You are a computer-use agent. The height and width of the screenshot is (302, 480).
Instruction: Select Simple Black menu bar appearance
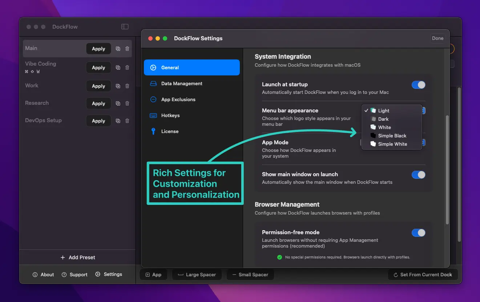pyautogui.click(x=392, y=136)
